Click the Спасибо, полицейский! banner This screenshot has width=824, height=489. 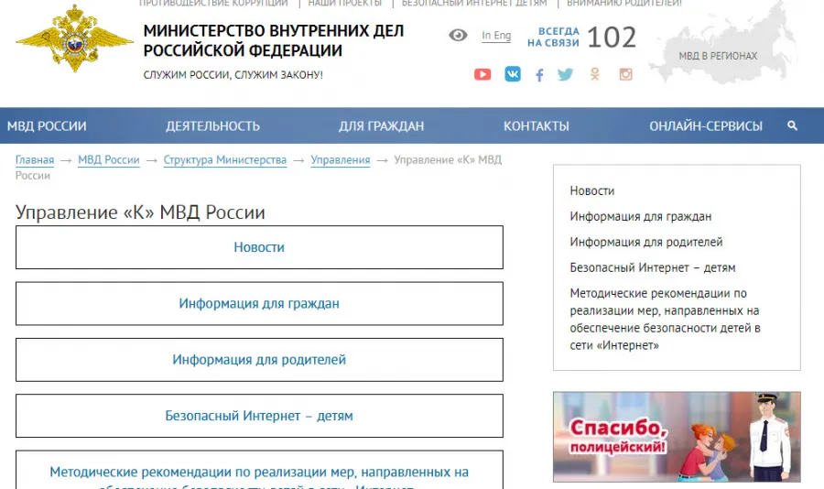677,437
